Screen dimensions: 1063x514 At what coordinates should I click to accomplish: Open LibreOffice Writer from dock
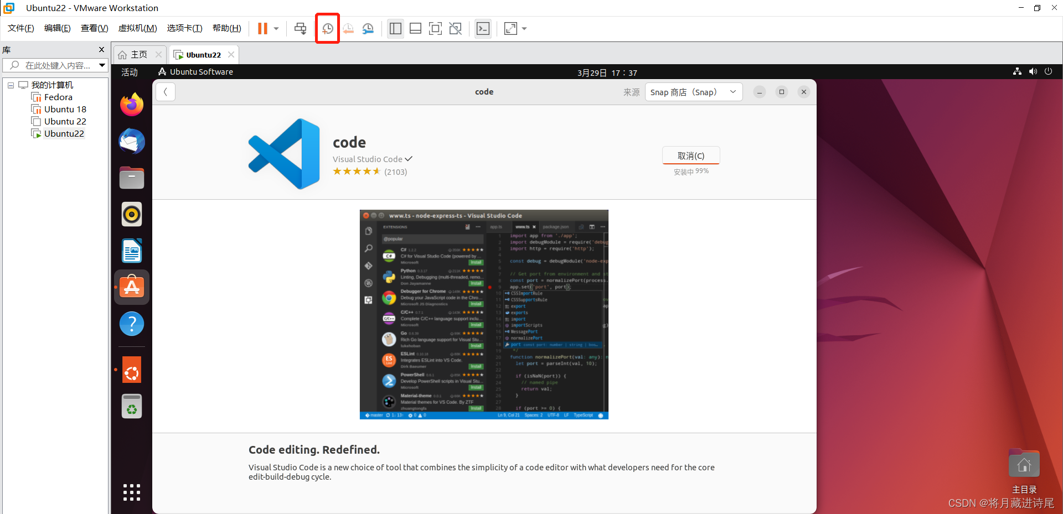click(x=132, y=251)
